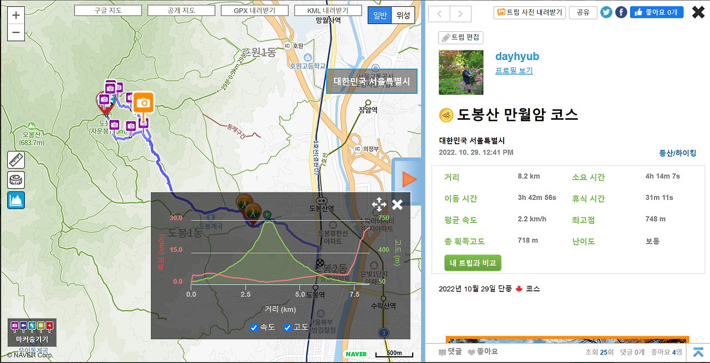The image size is (710, 363).
Task: Zoom in the map with plus button
Action: pyautogui.click(x=16, y=16)
